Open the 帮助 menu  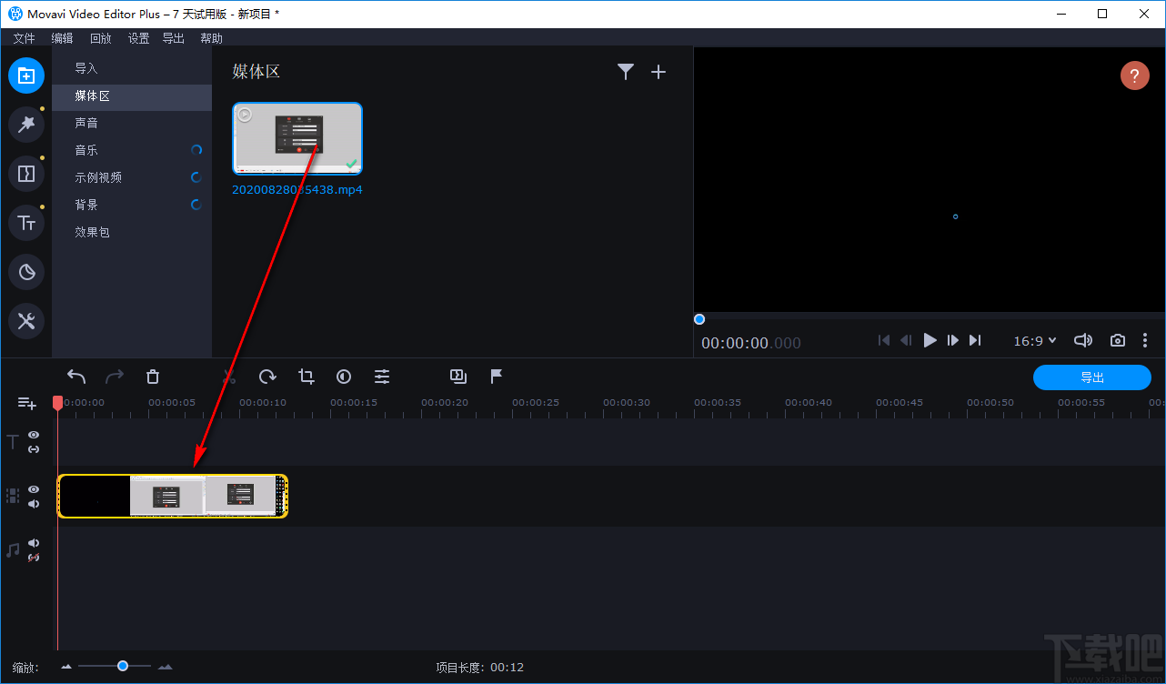pyautogui.click(x=212, y=38)
